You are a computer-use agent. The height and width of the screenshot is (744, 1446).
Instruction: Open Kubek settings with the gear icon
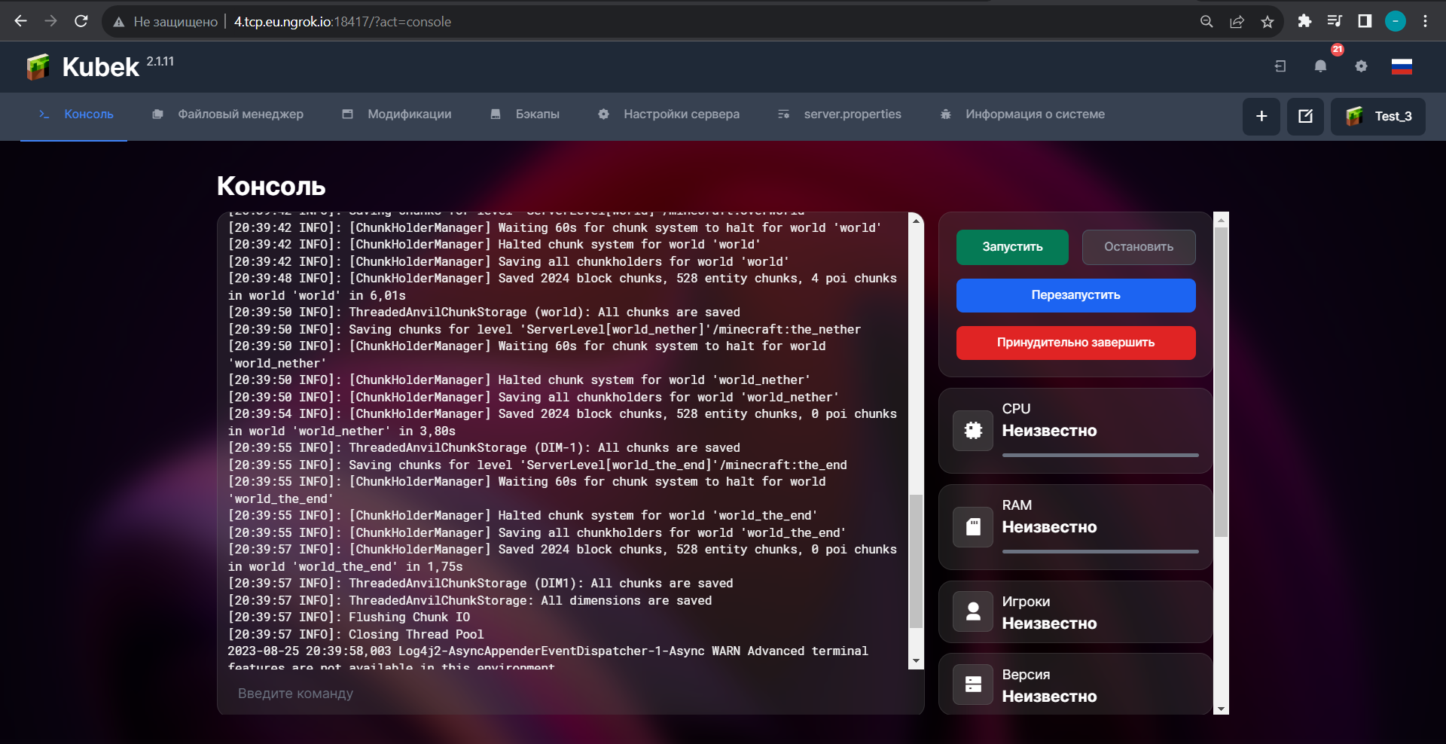click(x=1361, y=66)
